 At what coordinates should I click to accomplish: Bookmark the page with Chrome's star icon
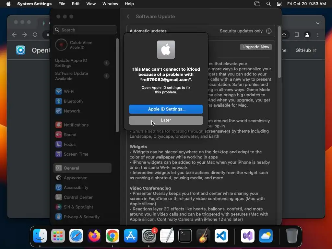point(284,35)
